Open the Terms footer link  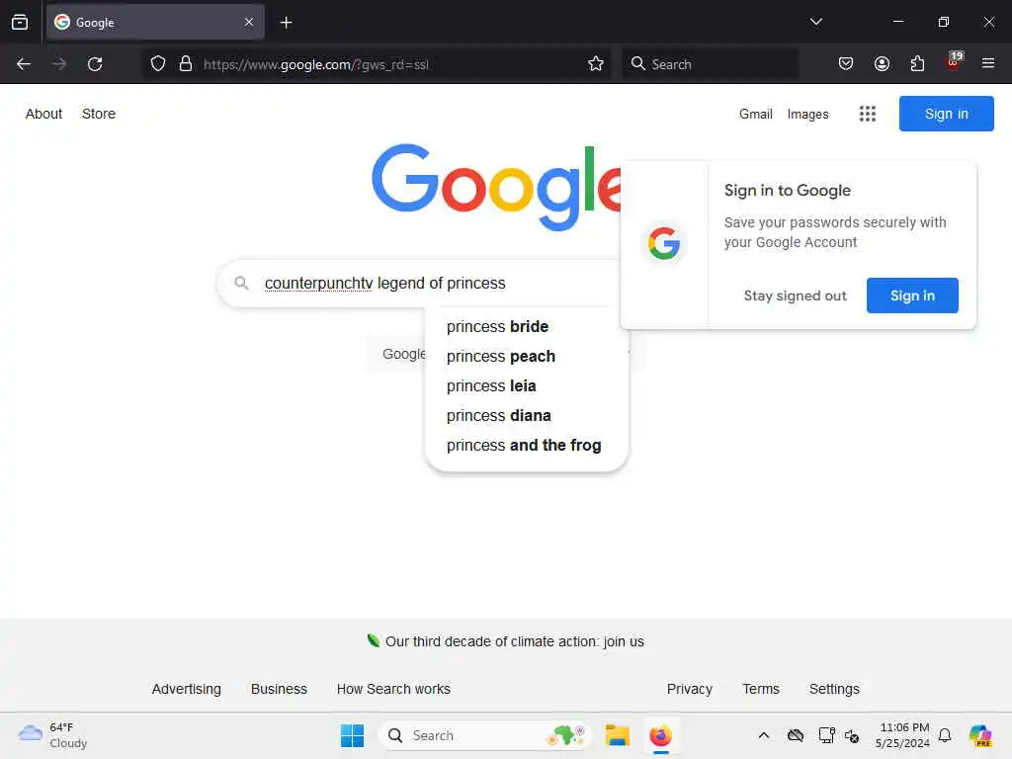(761, 689)
